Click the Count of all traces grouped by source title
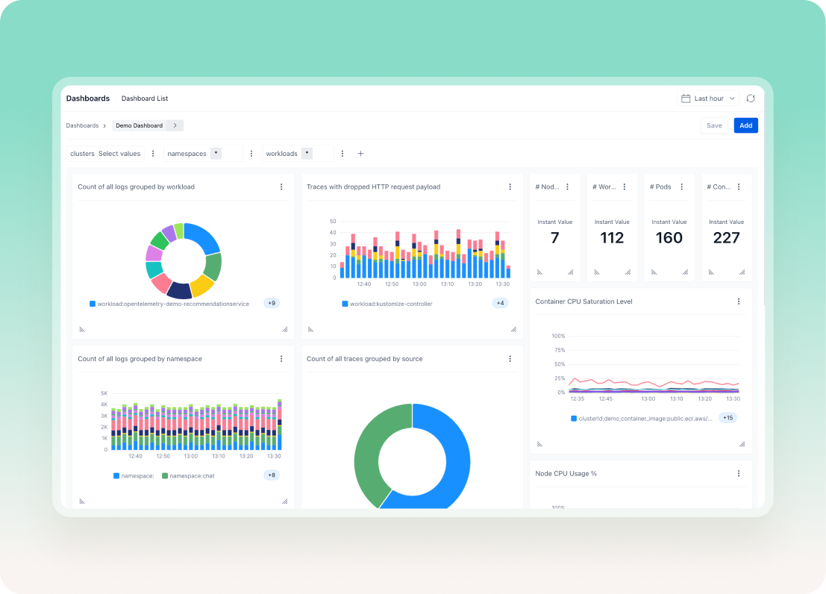This screenshot has height=594, width=826. (x=365, y=359)
